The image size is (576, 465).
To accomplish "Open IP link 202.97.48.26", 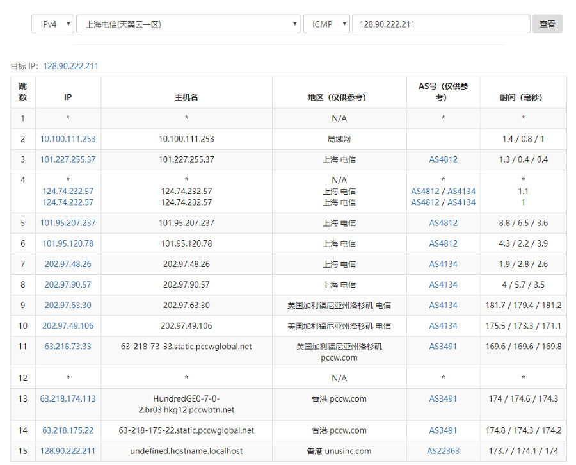I will (x=68, y=264).
